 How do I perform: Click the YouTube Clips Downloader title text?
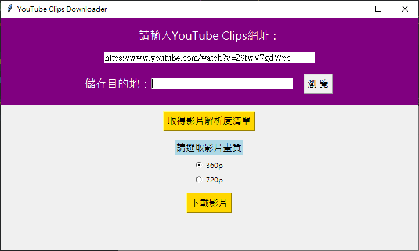tap(62, 9)
